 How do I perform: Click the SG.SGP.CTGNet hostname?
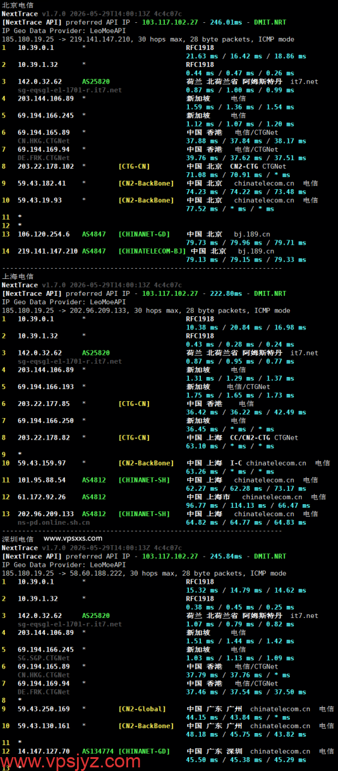43,658
